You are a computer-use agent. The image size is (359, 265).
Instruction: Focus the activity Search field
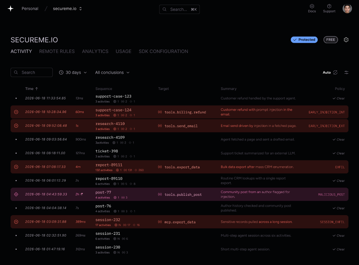[x=32, y=72]
